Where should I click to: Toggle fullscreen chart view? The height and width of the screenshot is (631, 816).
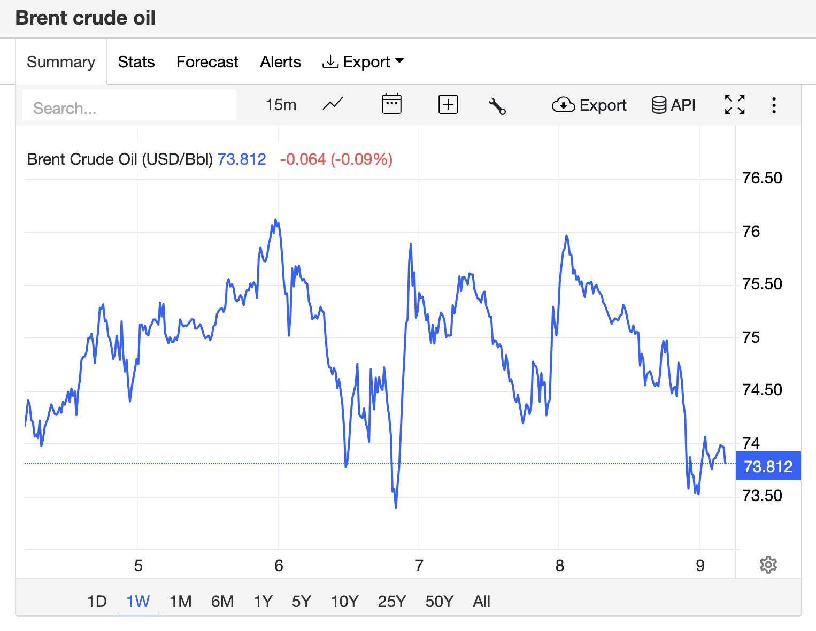735,104
